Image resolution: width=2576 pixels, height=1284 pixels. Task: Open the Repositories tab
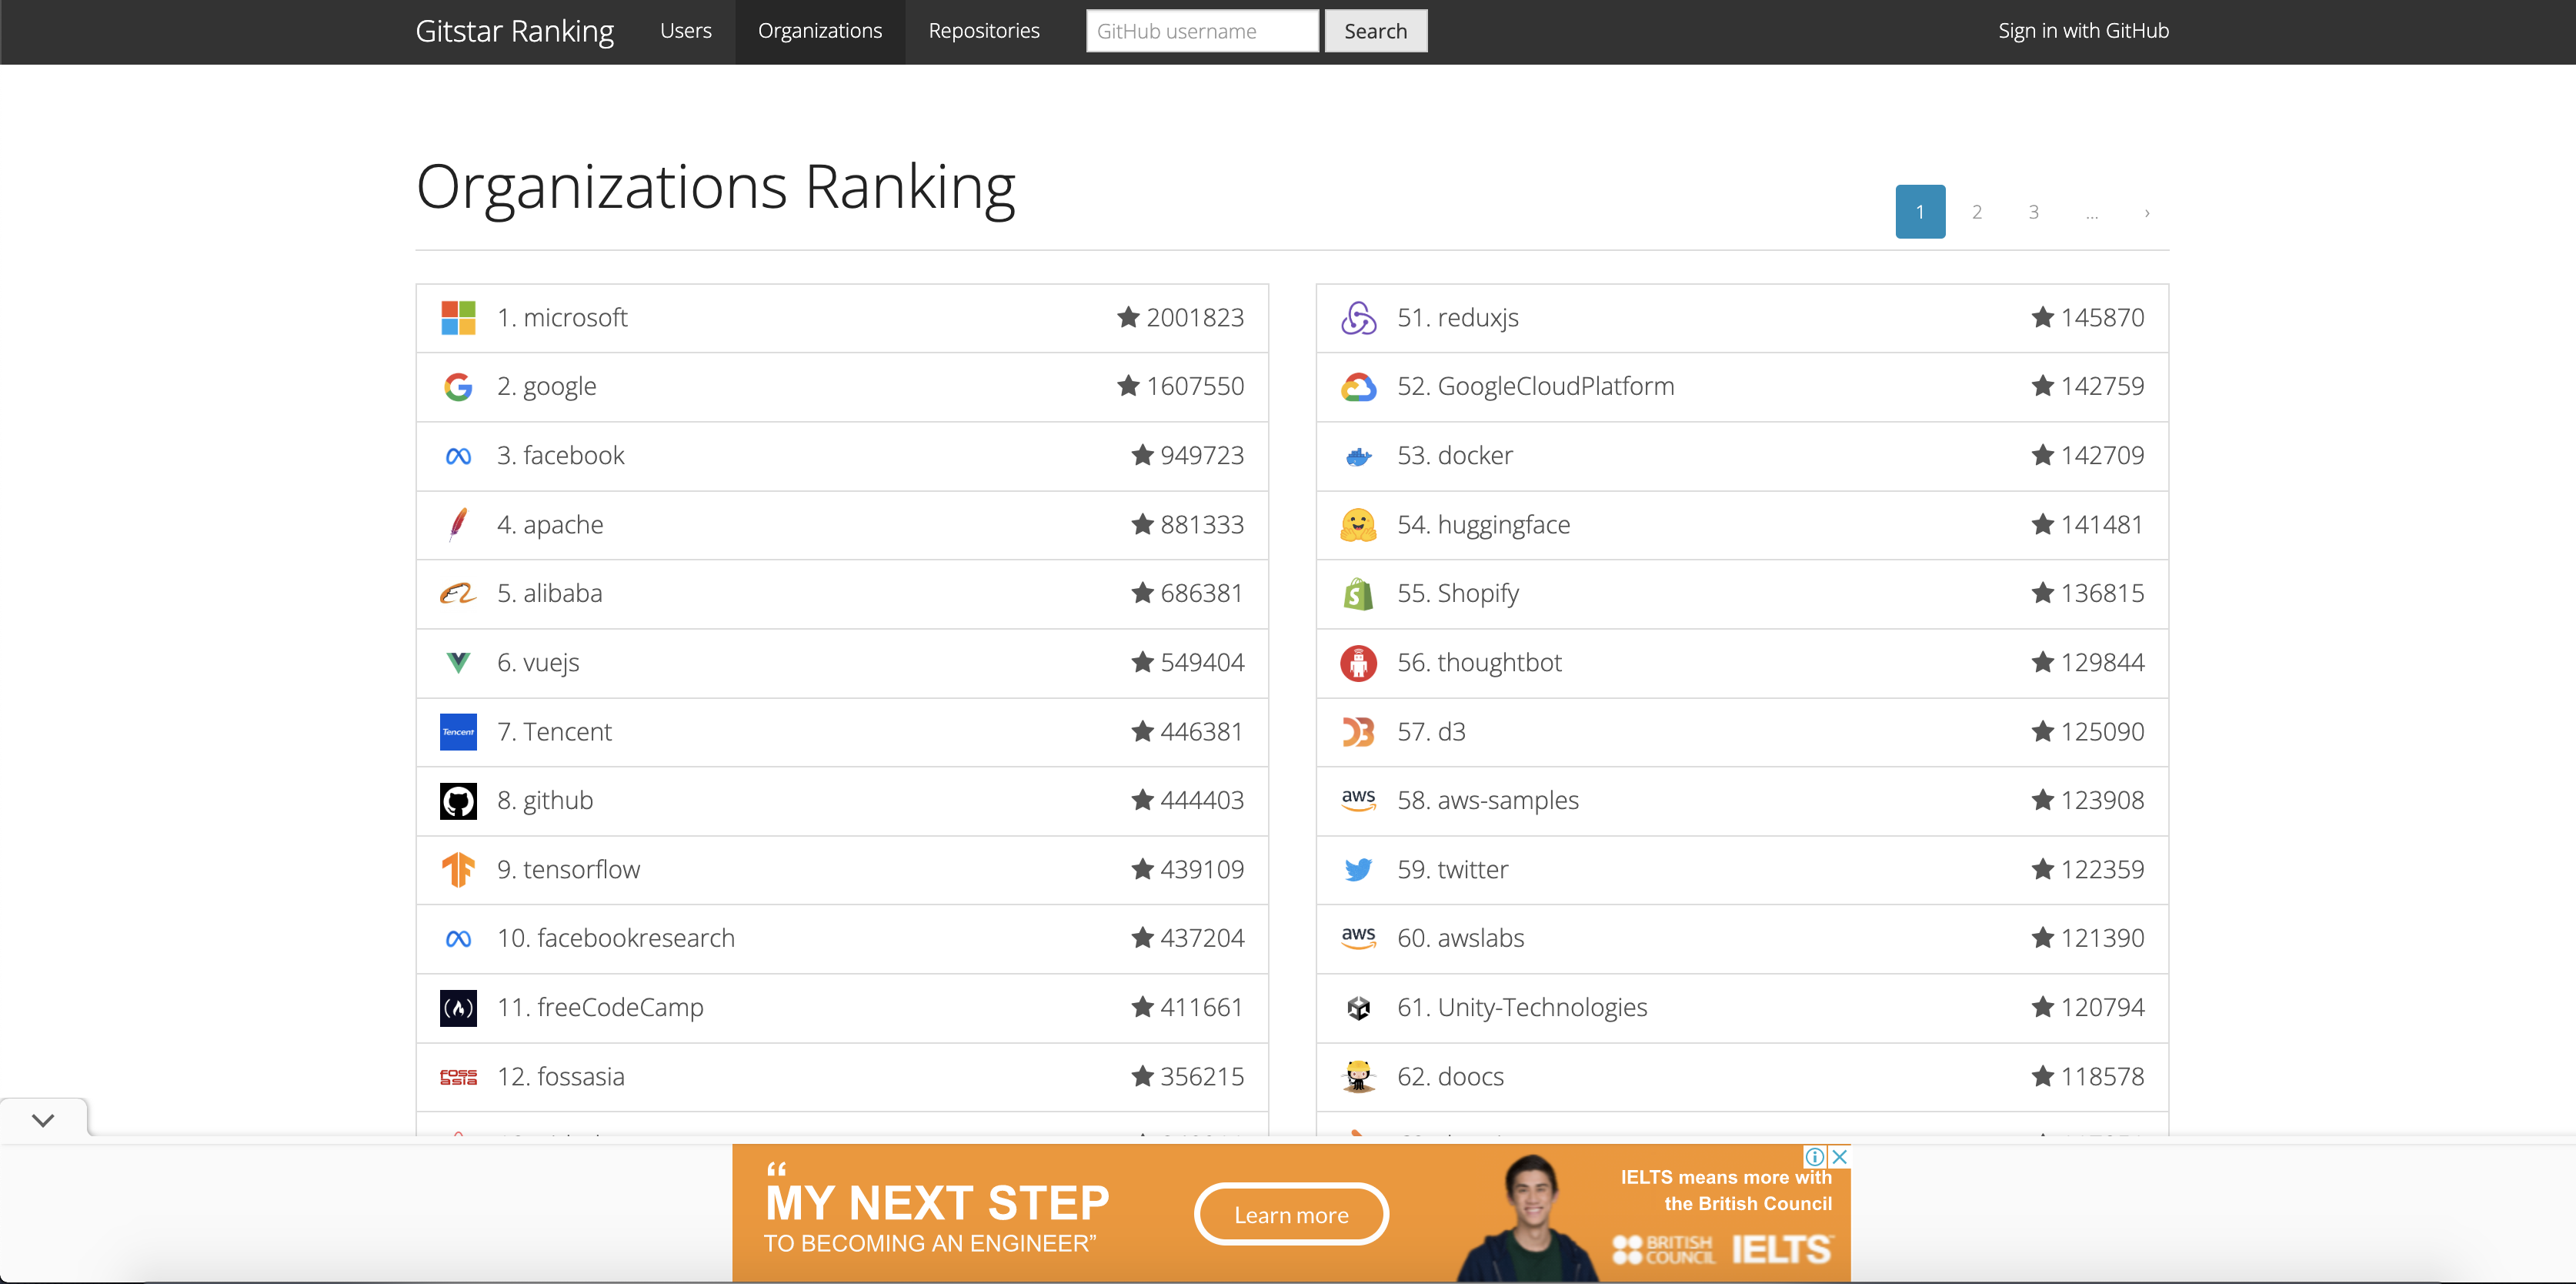[x=984, y=31]
